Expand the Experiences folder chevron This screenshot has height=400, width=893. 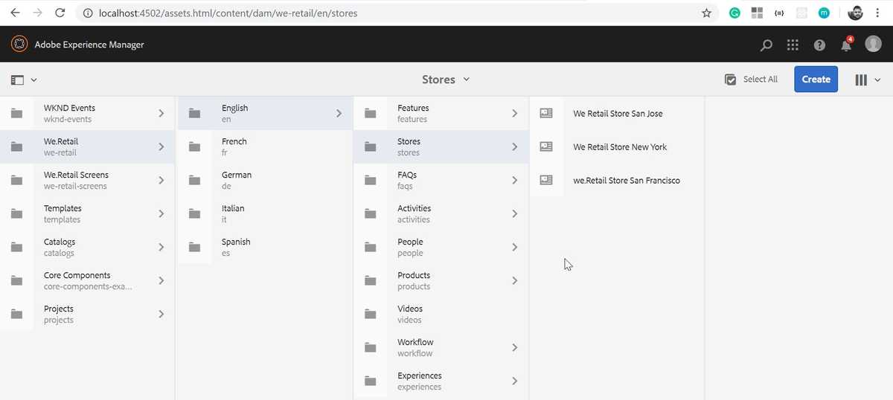[x=514, y=381]
